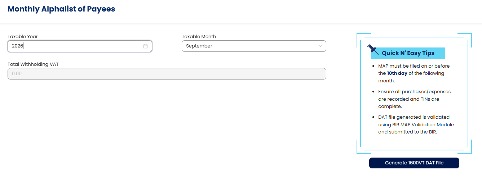Screen dimensions: 482x177
Task: Click the "BIR MAP Validation Module" phrase
Action: coord(423,124)
